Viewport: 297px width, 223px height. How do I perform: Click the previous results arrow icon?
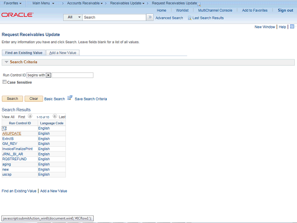click(x=30, y=116)
